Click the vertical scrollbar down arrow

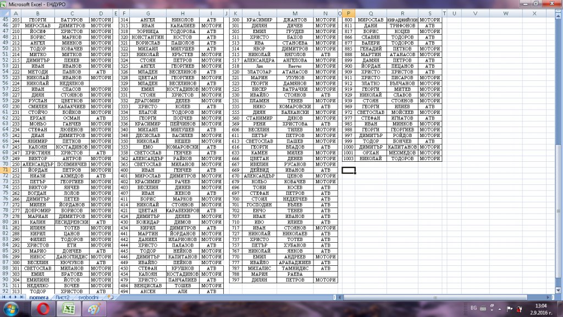coord(559,290)
